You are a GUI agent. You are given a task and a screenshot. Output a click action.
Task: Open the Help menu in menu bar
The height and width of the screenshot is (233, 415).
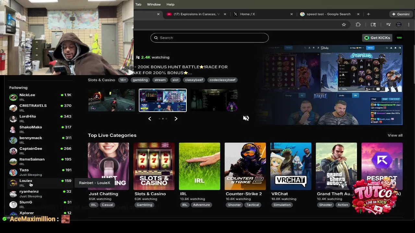(171, 4)
